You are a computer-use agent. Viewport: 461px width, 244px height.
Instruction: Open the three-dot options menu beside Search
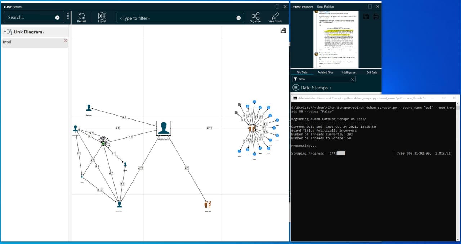[68, 16]
